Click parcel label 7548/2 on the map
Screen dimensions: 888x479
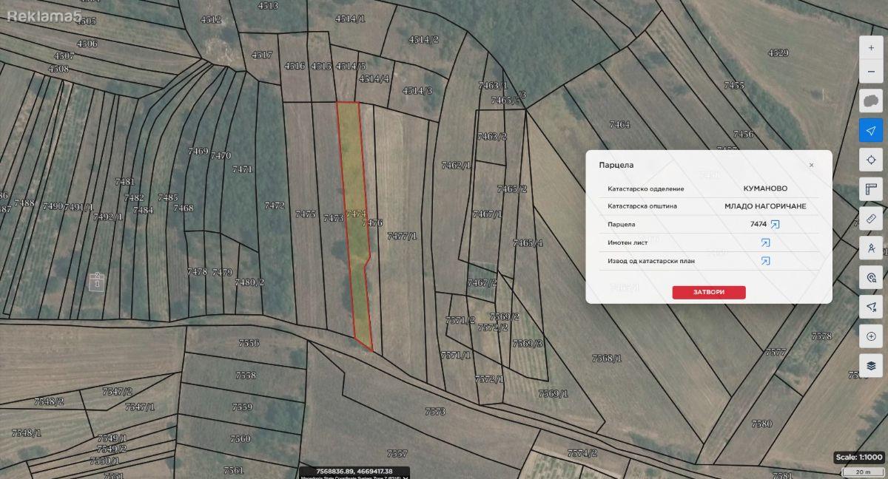[49, 401]
